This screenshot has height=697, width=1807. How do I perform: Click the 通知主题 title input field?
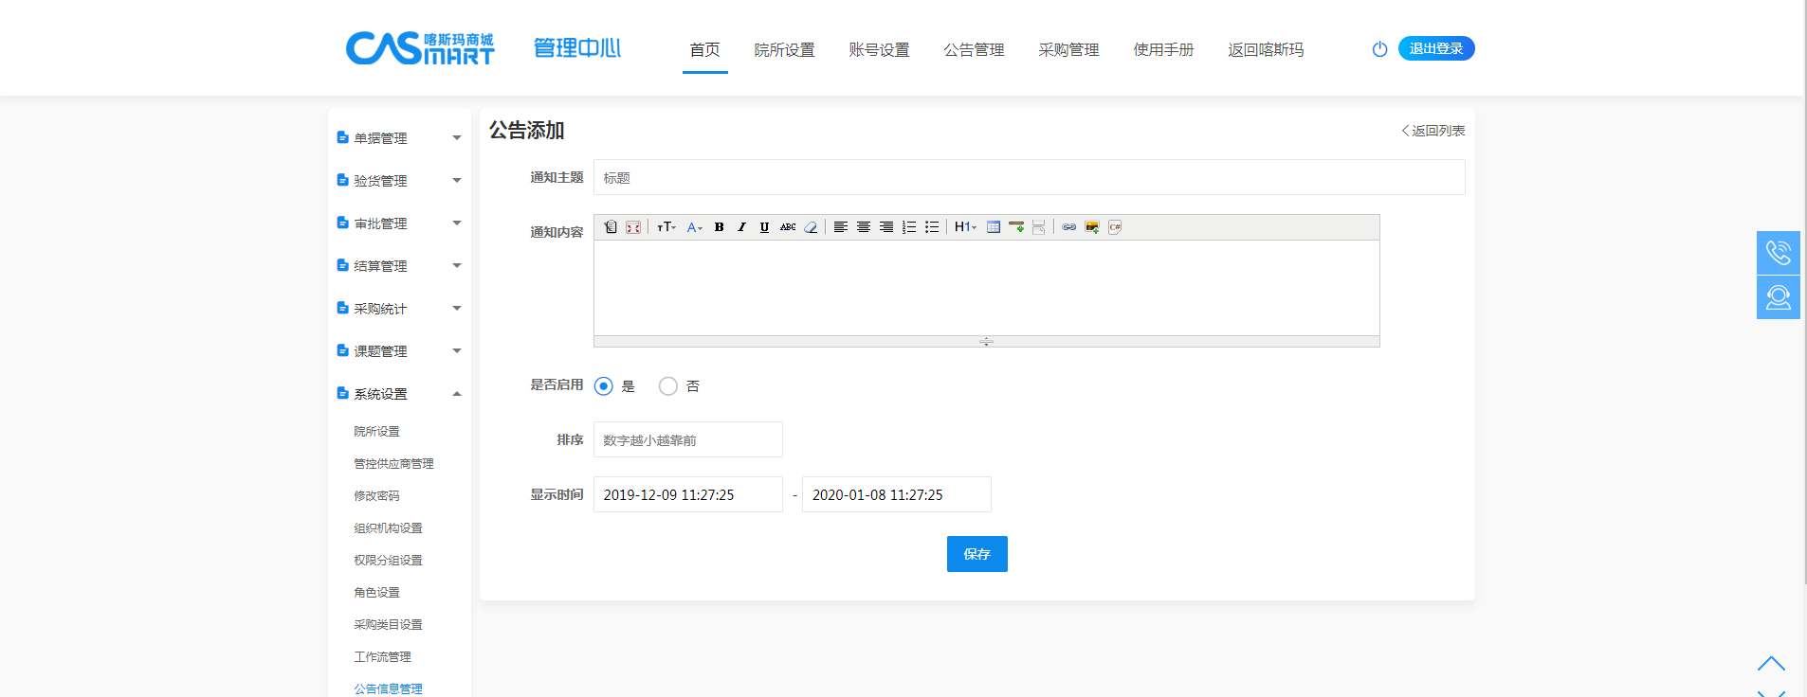pos(1029,178)
